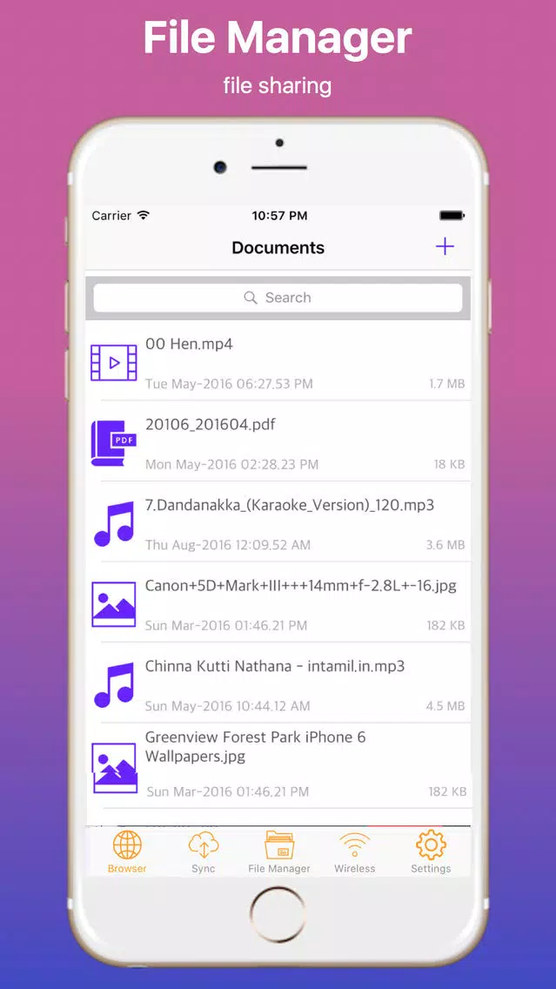Open the Browser globe tab
This screenshot has width=556, height=989.
[x=127, y=852]
